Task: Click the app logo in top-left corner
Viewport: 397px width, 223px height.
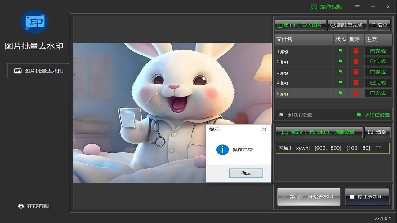Action: [34, 22]
